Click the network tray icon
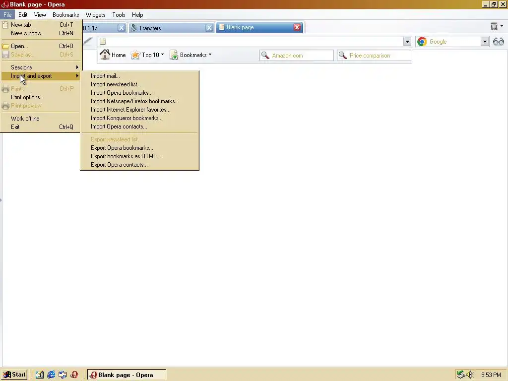The height and width of the screenshot is (381, 508). click(461, 375)
